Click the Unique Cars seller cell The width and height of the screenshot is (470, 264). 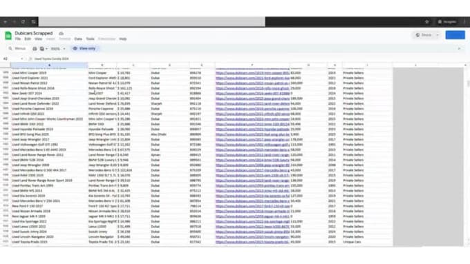coord(367,242)
